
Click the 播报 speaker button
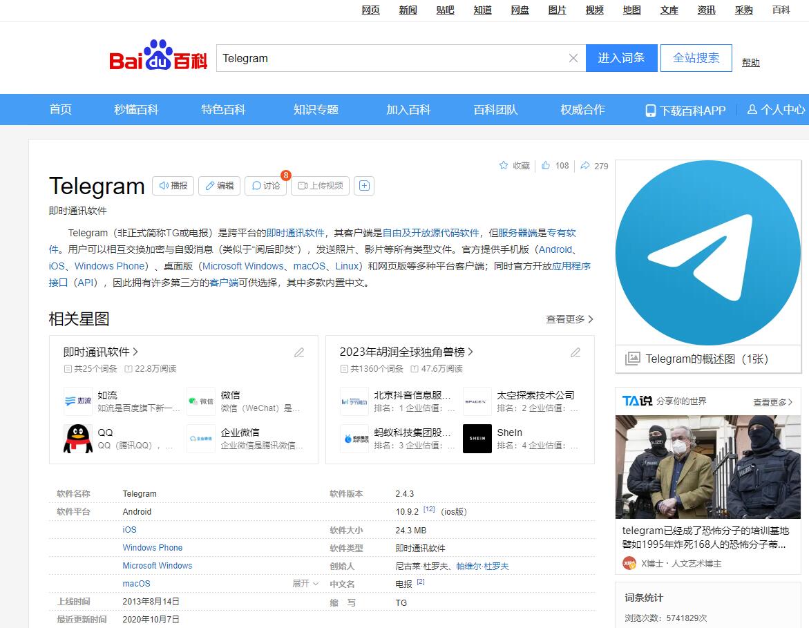173,186
